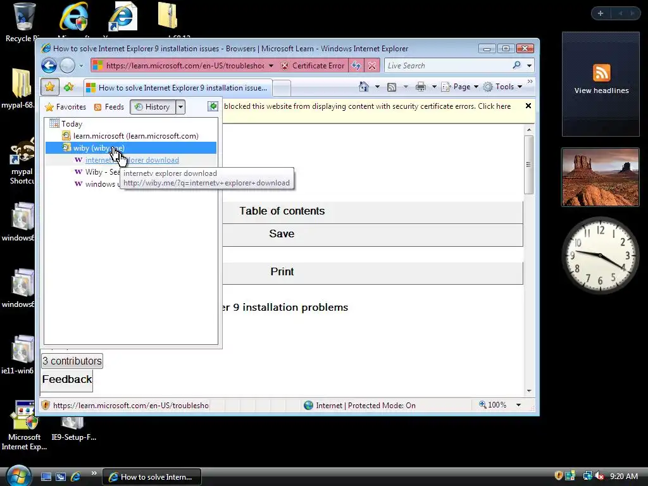Click the shield icon in the status bar

click(46, 405)
